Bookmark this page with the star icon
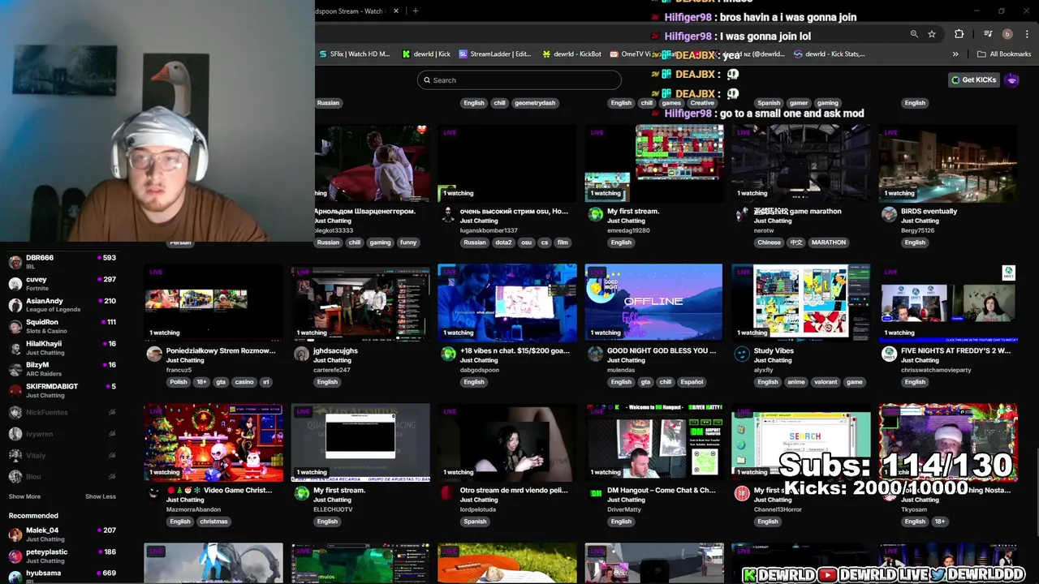Viewport: 1039px width, 584px height. tap(932, 34)
